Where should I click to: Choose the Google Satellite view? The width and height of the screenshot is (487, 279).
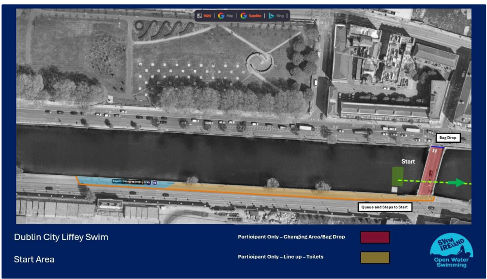(x=255, y=15)
